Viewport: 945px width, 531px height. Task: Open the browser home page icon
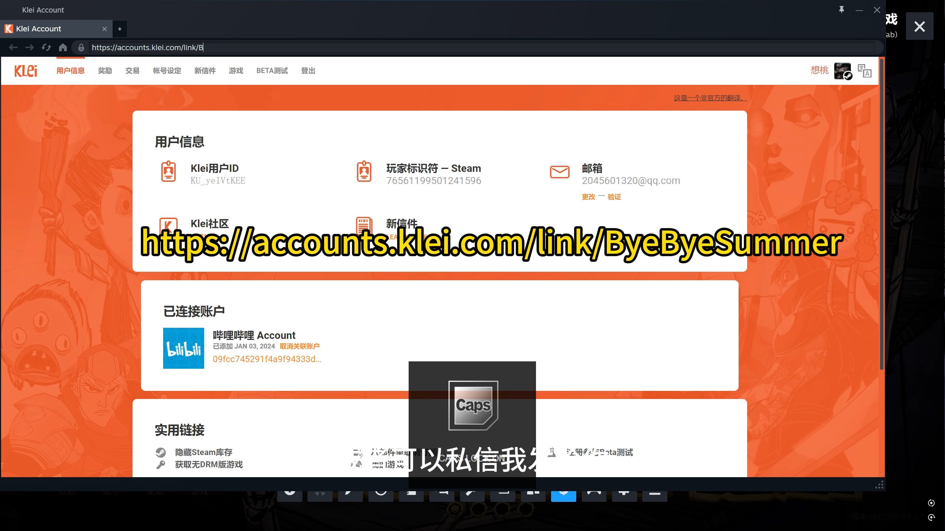[63, 47]
